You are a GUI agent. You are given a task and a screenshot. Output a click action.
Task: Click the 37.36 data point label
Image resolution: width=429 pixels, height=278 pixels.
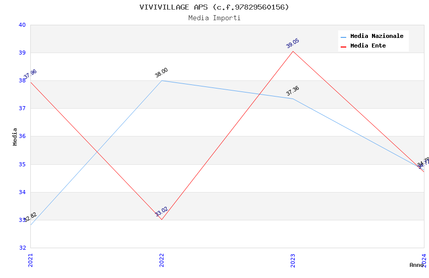[293, 91]
